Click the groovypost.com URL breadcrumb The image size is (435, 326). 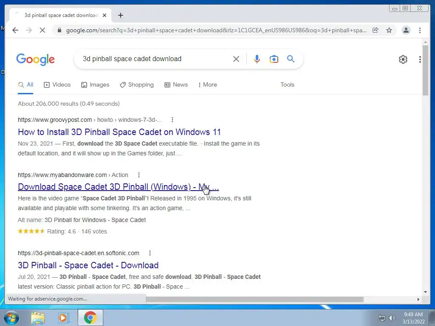coord(90,120)
